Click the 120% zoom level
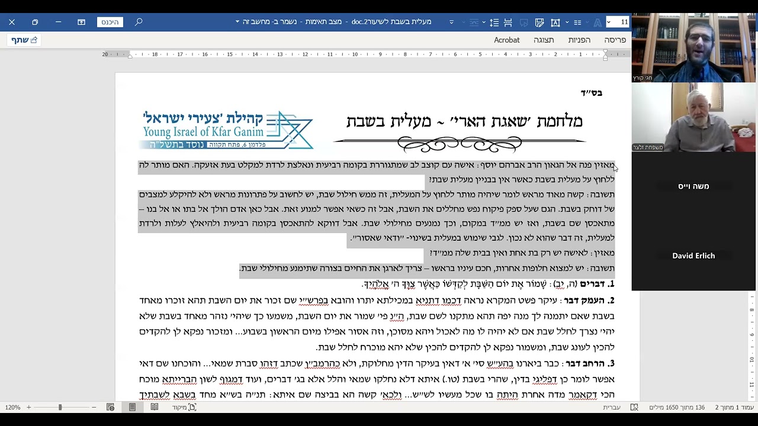The height and width of the screenshot is (426, 758). (x=12, y=407)
